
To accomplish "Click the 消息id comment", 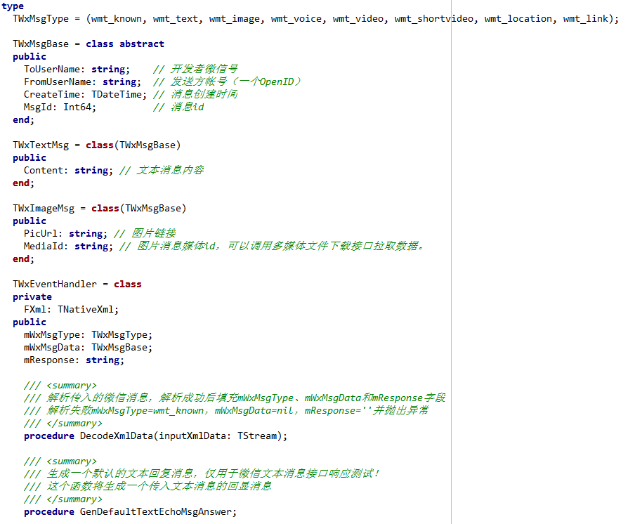I will [178, 107].
